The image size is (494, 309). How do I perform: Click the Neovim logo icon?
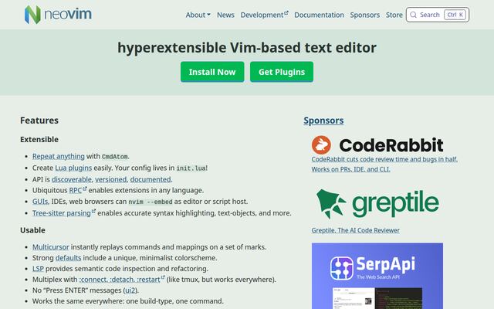32,15
